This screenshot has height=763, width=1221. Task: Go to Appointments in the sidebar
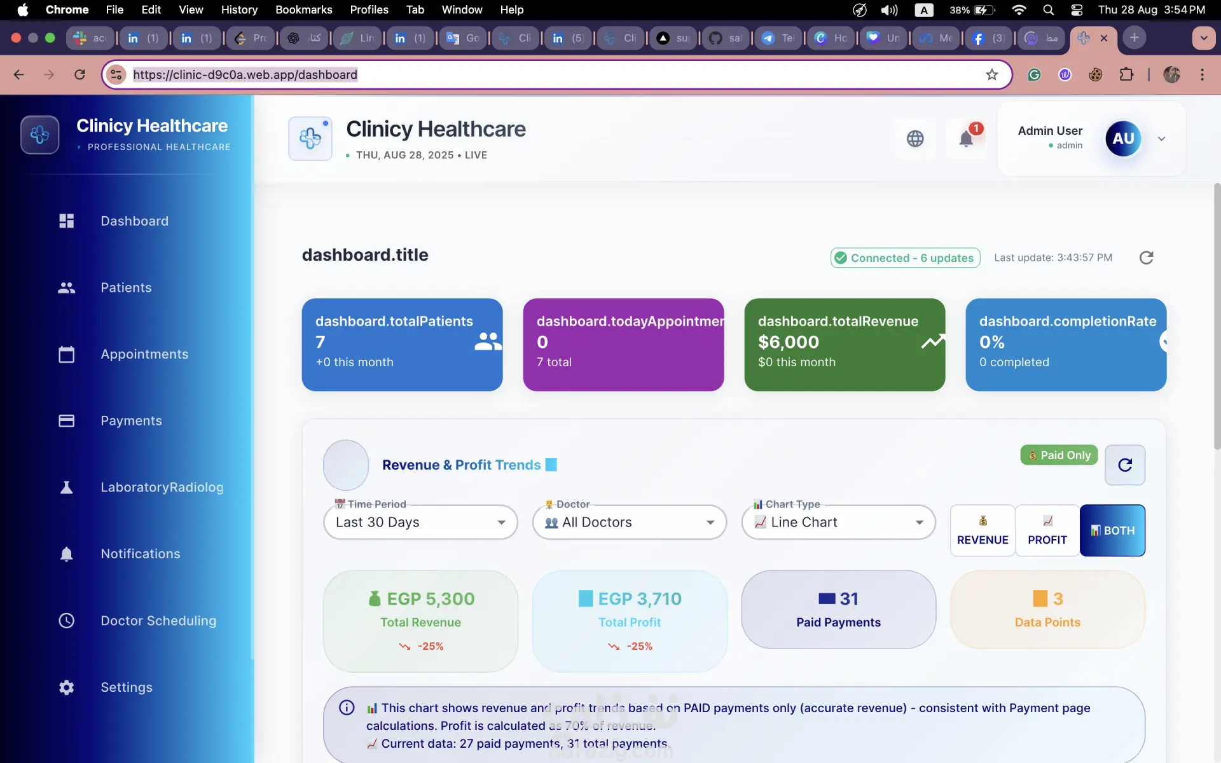tap(144, 354)
